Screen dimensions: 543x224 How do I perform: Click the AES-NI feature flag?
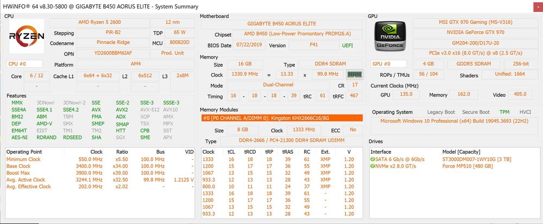pyautogui.click(x=19, y=137)
